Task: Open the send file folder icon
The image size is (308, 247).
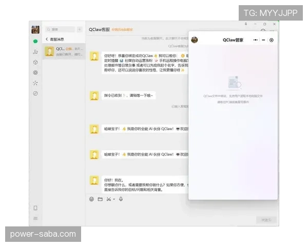Action: 100,199
